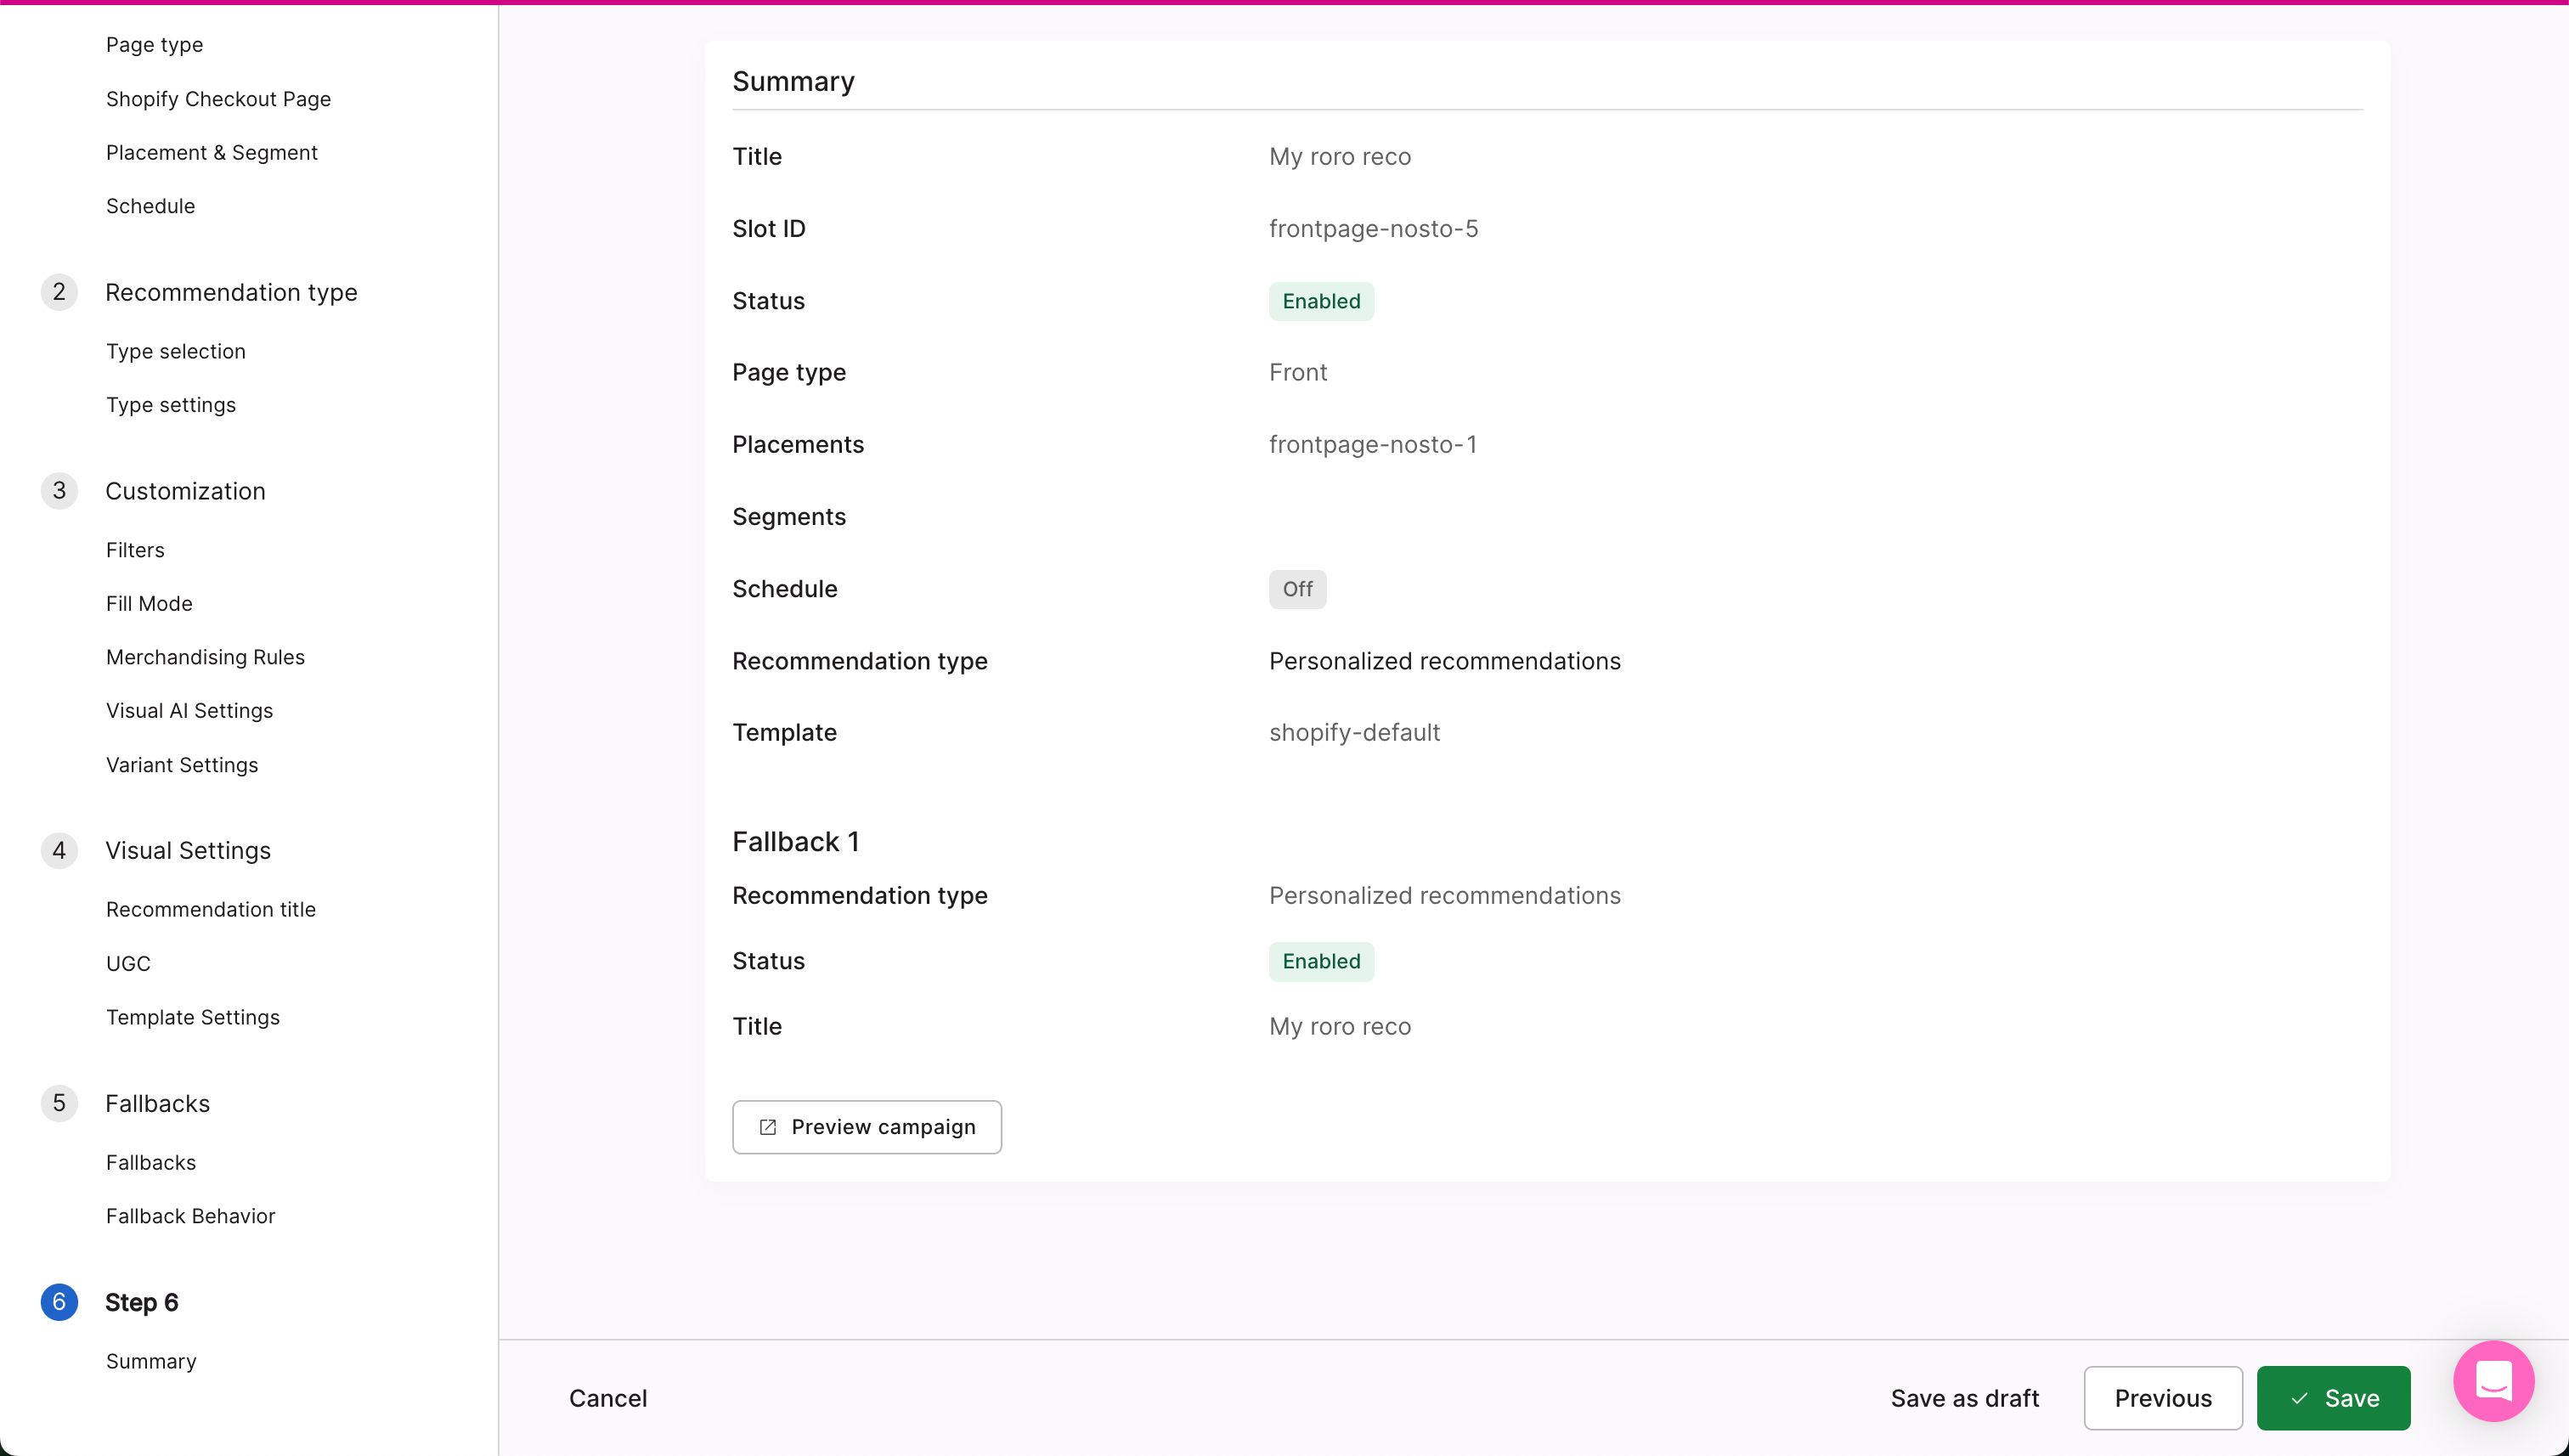Click the step 4 Visual Settings circle icon

[59, 850]
